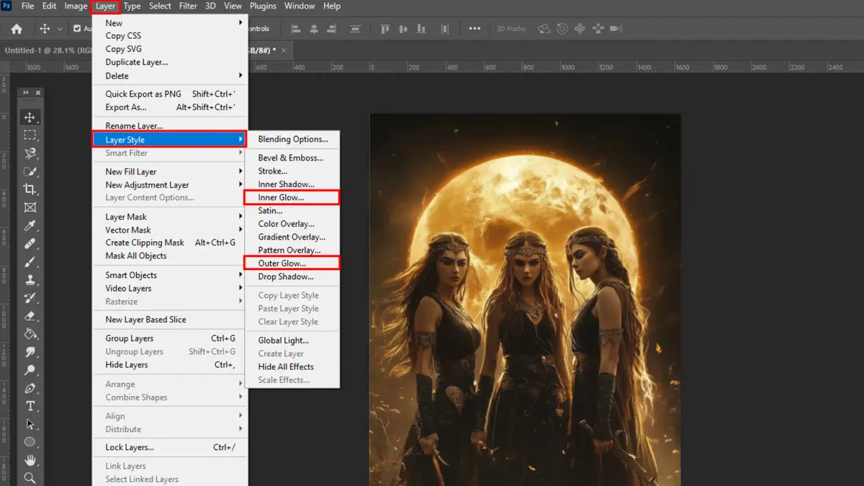Toggle the Auto-Select checkbox
The height and width of the screenshot is (486, 864).
(78, 29)
